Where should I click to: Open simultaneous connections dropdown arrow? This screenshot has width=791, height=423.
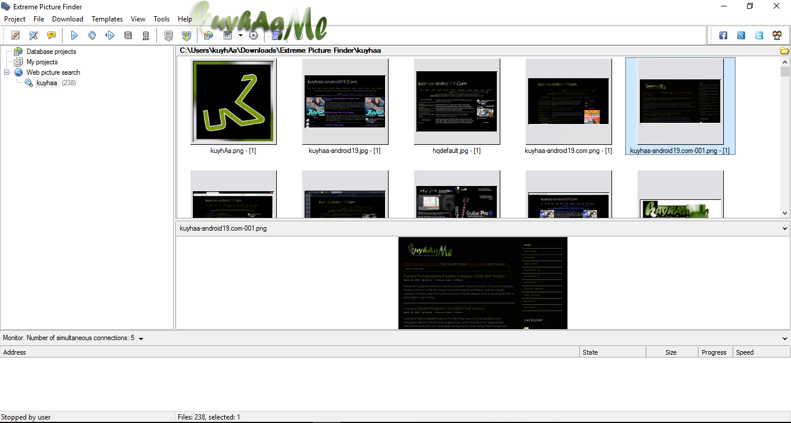141,338
